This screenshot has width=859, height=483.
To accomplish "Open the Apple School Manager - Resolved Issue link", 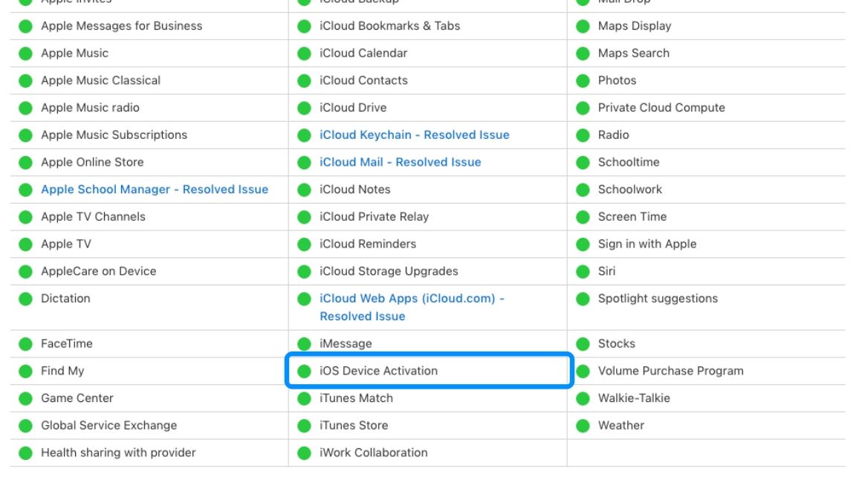I will 155,189.
